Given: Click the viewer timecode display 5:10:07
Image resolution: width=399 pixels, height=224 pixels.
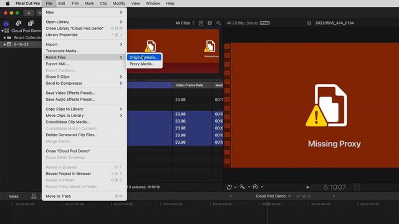Looking at the screenshot, I should click(x=335, y=187).
